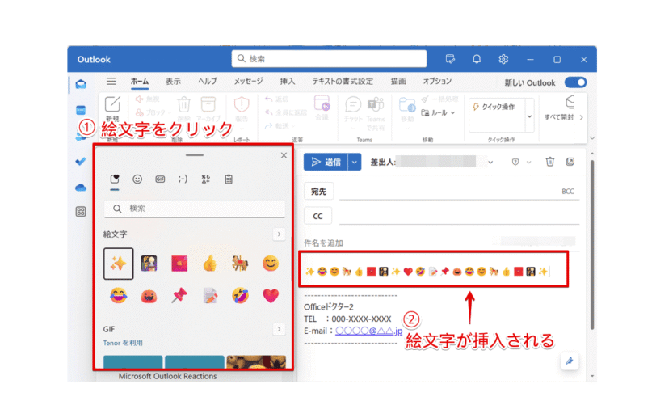Close the emoji panel

point(284,155)
